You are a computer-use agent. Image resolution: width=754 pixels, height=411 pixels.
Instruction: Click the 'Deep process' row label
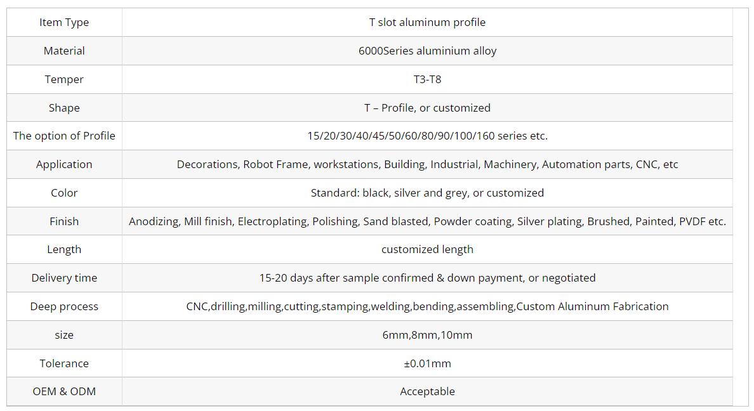coord(64,306)
